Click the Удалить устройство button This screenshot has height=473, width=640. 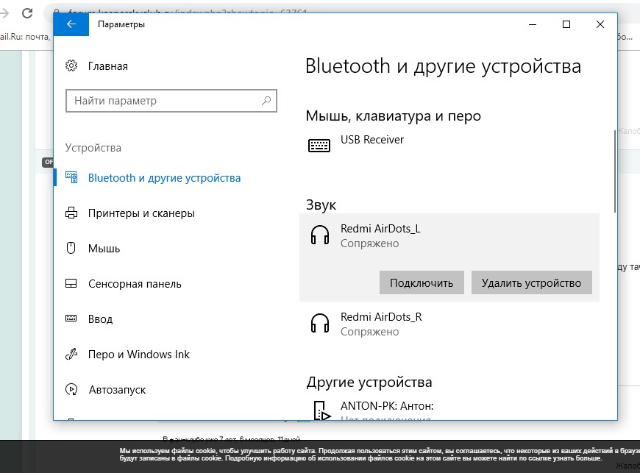531,282
